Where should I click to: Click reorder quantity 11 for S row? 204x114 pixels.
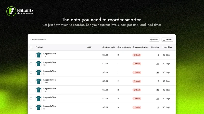pyautogui.click(x=158, y=107)
